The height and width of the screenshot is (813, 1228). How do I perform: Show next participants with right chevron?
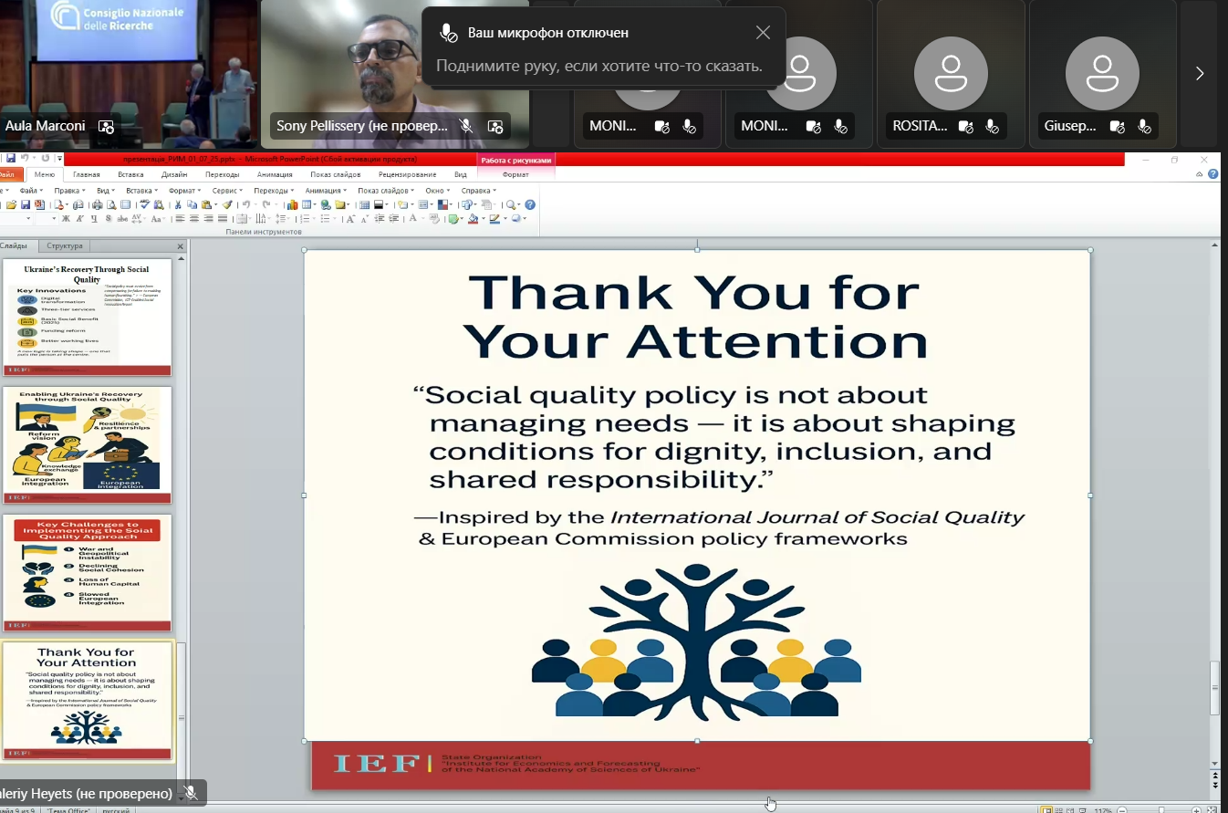pos(1200,73)
